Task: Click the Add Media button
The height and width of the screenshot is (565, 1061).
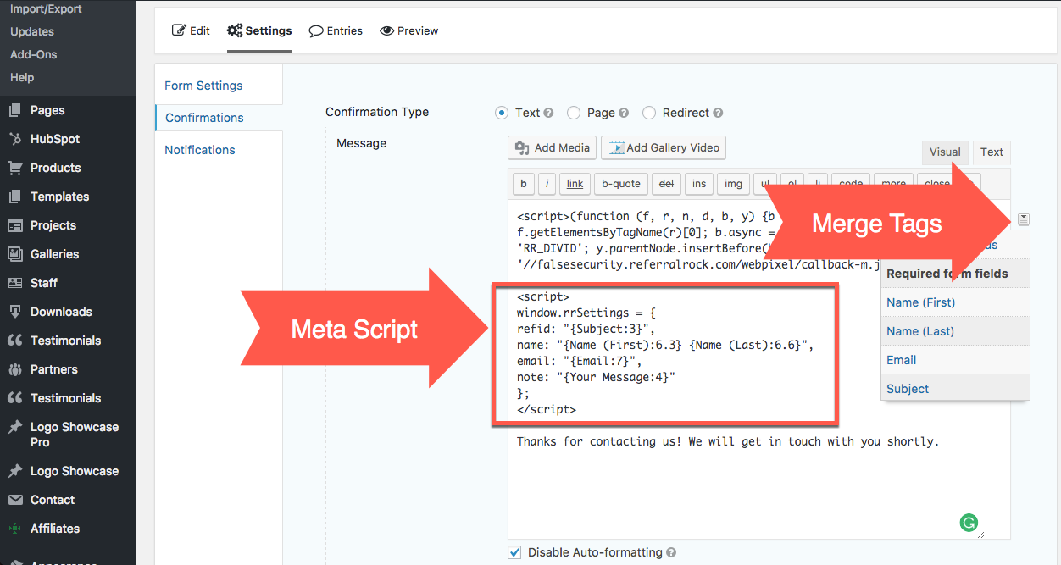Action: click(x=552, y=147)
